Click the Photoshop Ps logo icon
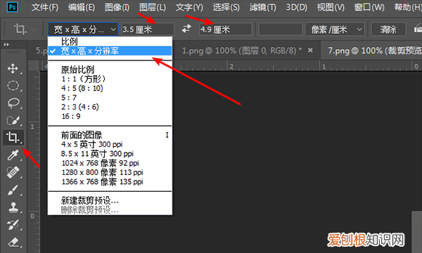Image resolution: width=422 pixels, height=253 pixels. click(13, 7)
